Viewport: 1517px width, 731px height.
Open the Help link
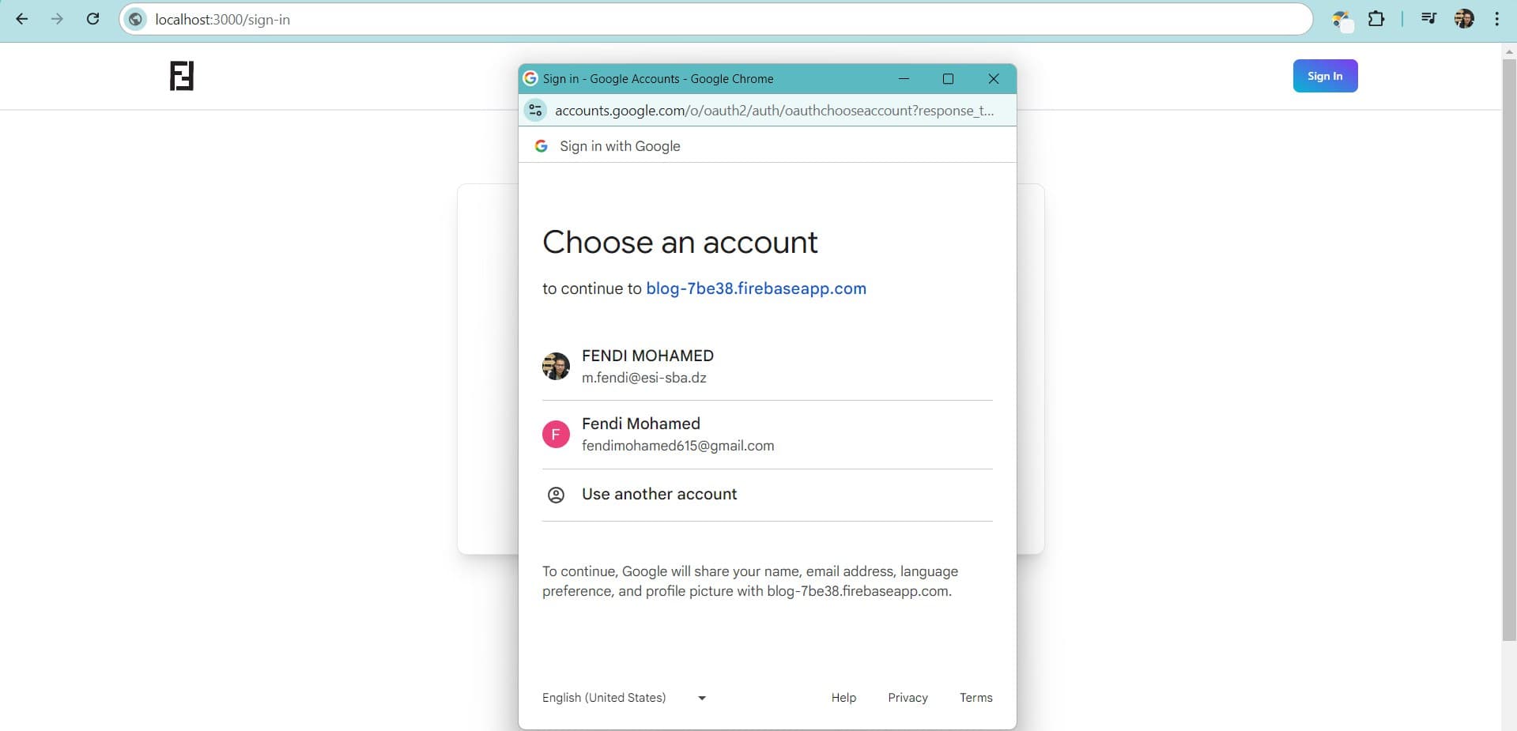coord(843,698)
